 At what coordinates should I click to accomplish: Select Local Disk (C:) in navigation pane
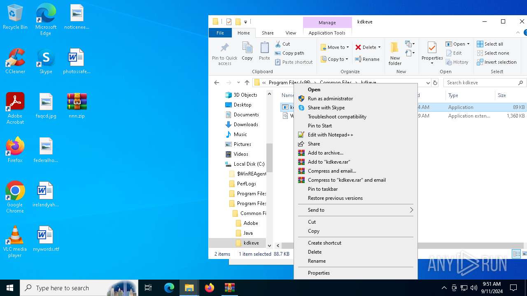tap(249, 164)
